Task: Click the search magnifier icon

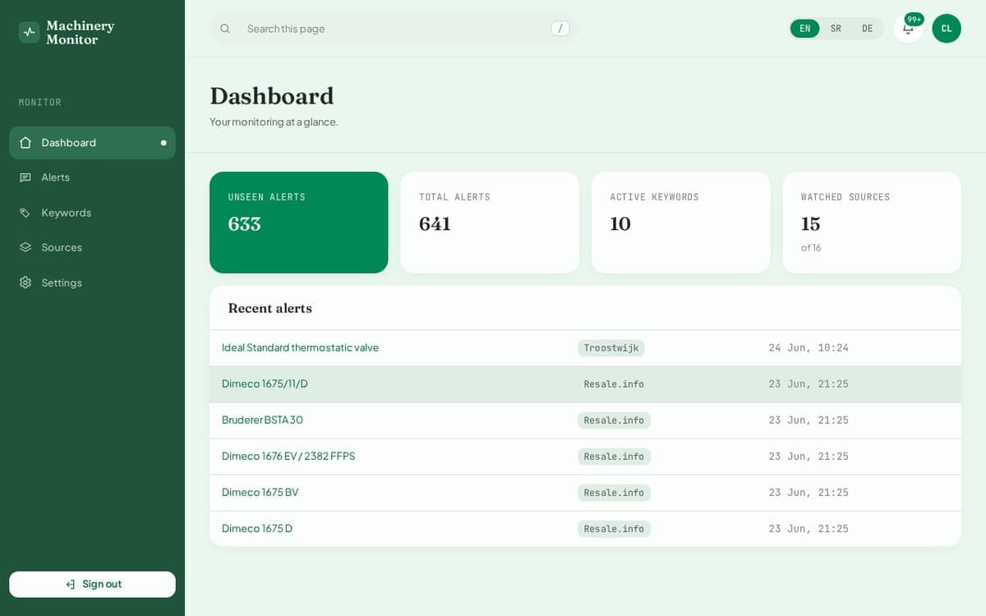Action: click(x=225, y=29)
